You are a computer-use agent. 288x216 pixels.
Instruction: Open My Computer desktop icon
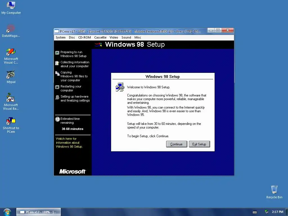11,8
